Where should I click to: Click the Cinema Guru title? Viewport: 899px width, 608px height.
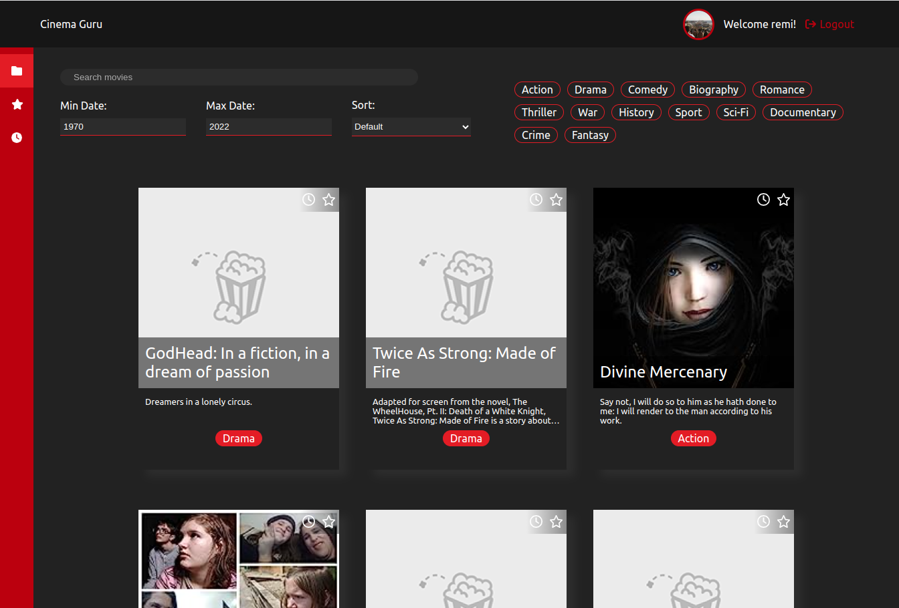coord(71,24)
